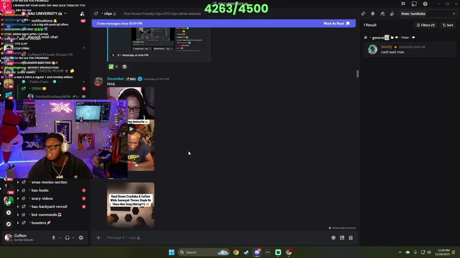Open the scary-videos channel
This screenshot has width=460, height=258.
coord(42,199)
